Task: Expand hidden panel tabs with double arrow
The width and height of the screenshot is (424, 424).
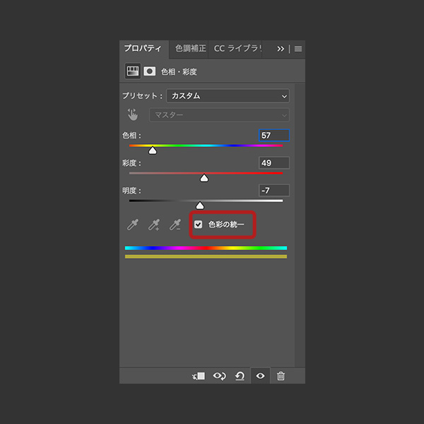Action: pos(281,49)
